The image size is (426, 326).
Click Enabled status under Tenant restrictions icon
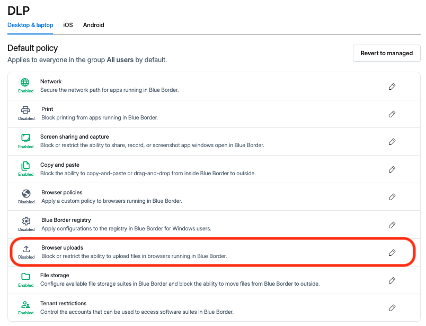pyautogui.click(x=26, y=313)
